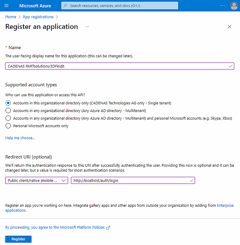Image resolution: width=240 pixels, height=245 pixels.
Task: Click the application Name input field
Action: pos(115,66)
